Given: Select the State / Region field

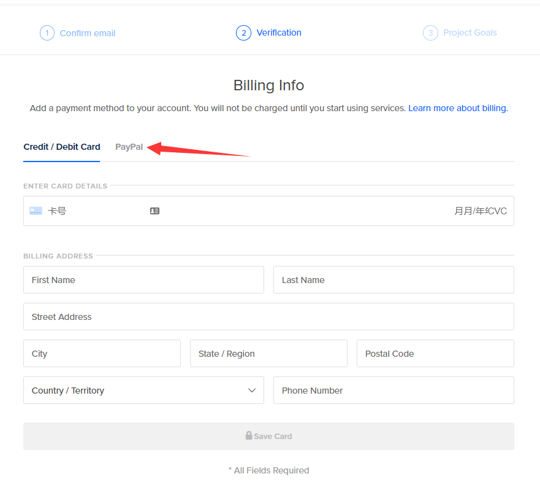Looking at the screenshot, I should 268,354.
